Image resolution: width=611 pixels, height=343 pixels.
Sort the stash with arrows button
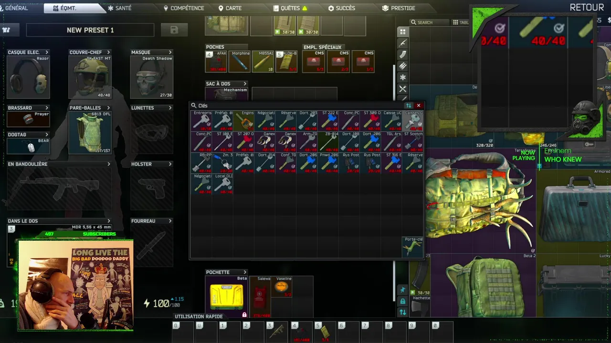click(402, 313)
